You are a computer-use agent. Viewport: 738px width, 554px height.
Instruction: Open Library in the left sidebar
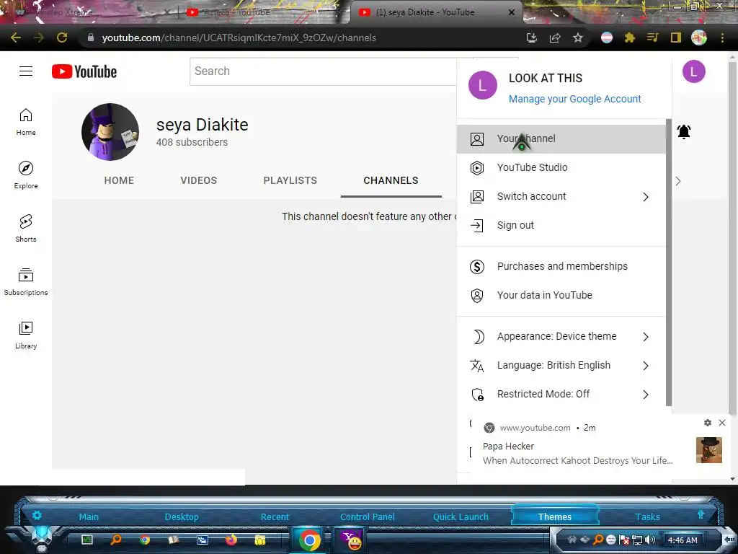26,335
